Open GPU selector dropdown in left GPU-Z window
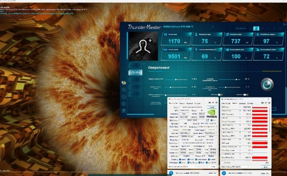 tap(182, 167)
